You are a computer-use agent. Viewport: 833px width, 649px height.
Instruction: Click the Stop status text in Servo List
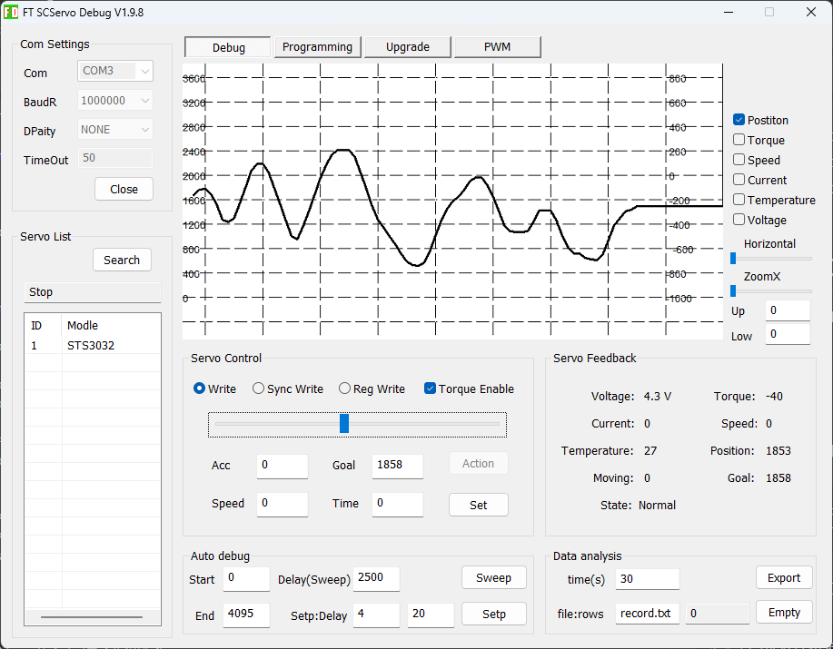[41, 292]
